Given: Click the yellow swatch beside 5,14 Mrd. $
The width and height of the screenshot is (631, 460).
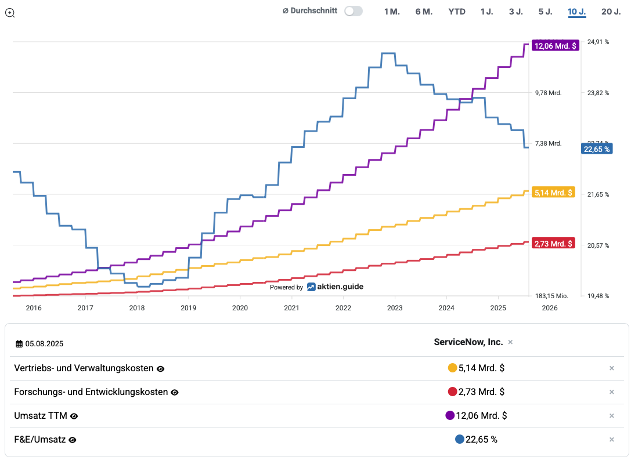Looking at the screenshot, I should pyautogui.click(x=452, y=368).
